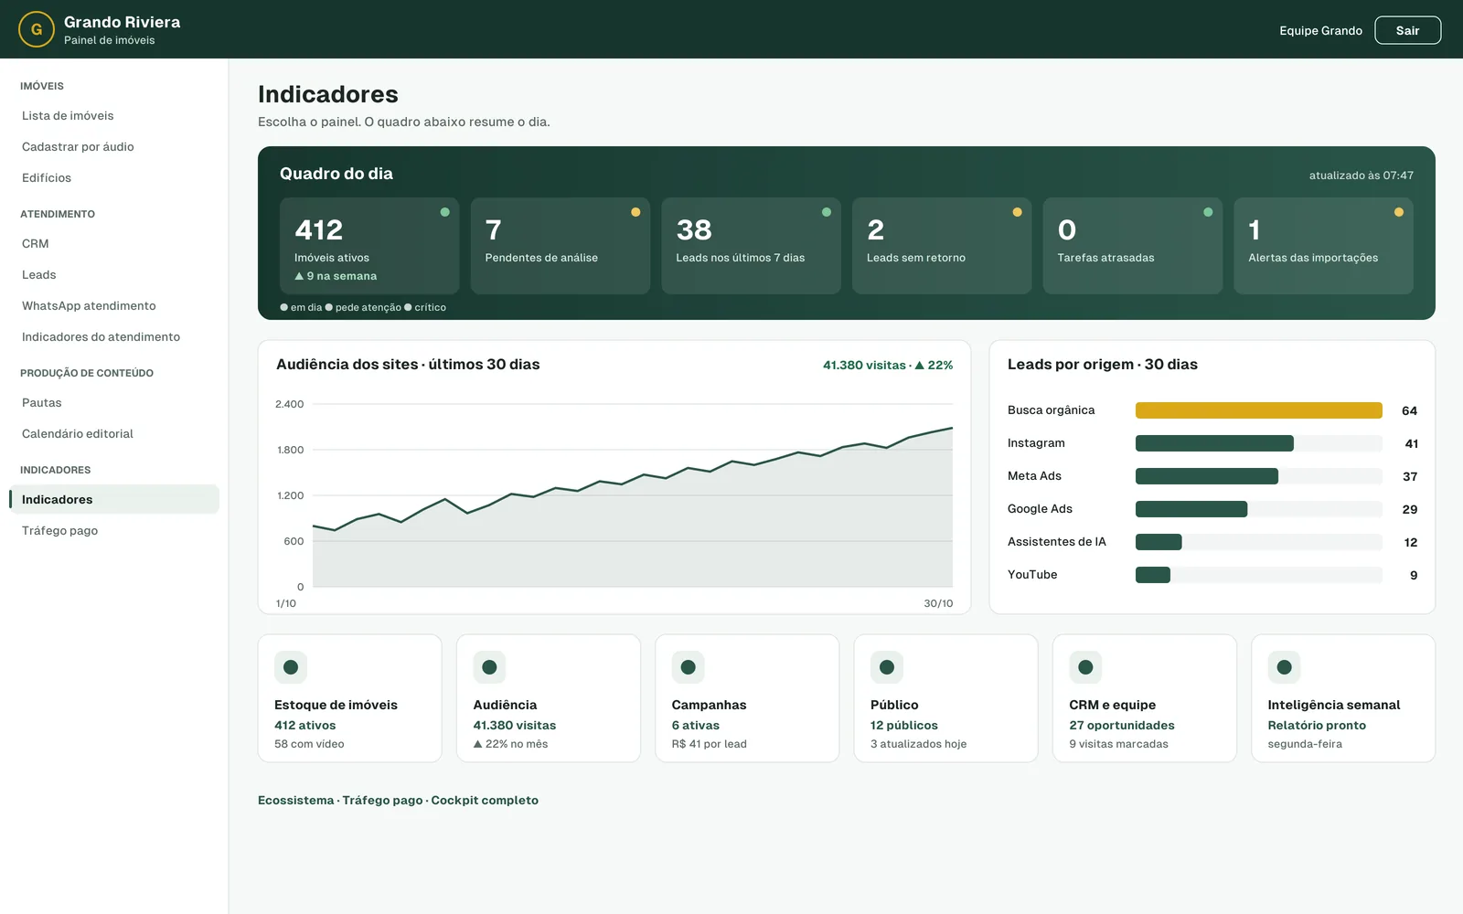Open the 38 Leads nos últimos 7 dias tile
Screen dimensions: 1463x914
751,246
